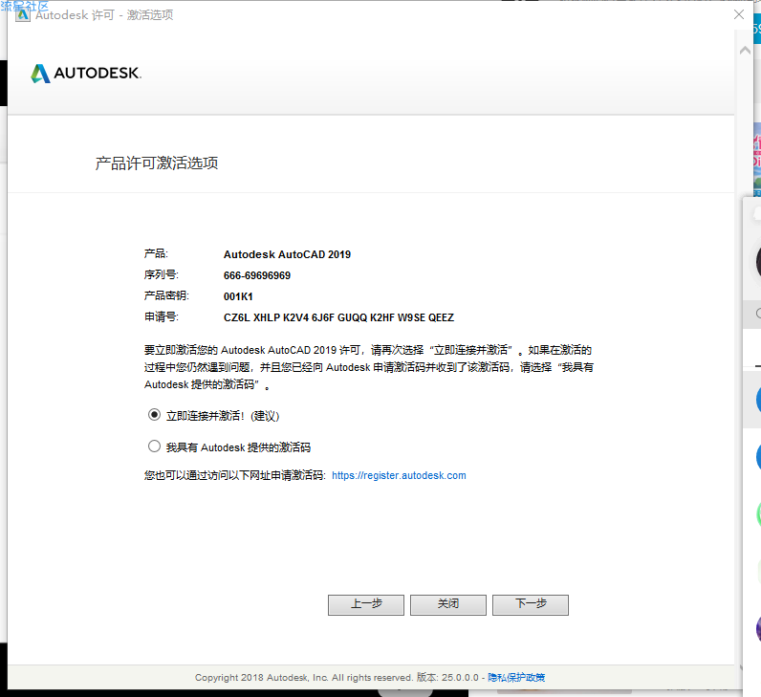
Task: Click the request code starting CZ6L XHLP
Action: pyautogui.click(x=338, y=317)
